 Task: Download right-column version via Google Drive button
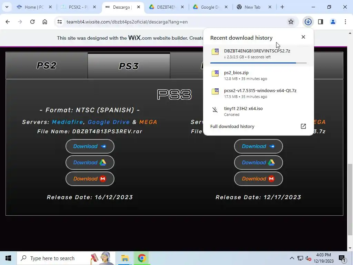(259, 163)
